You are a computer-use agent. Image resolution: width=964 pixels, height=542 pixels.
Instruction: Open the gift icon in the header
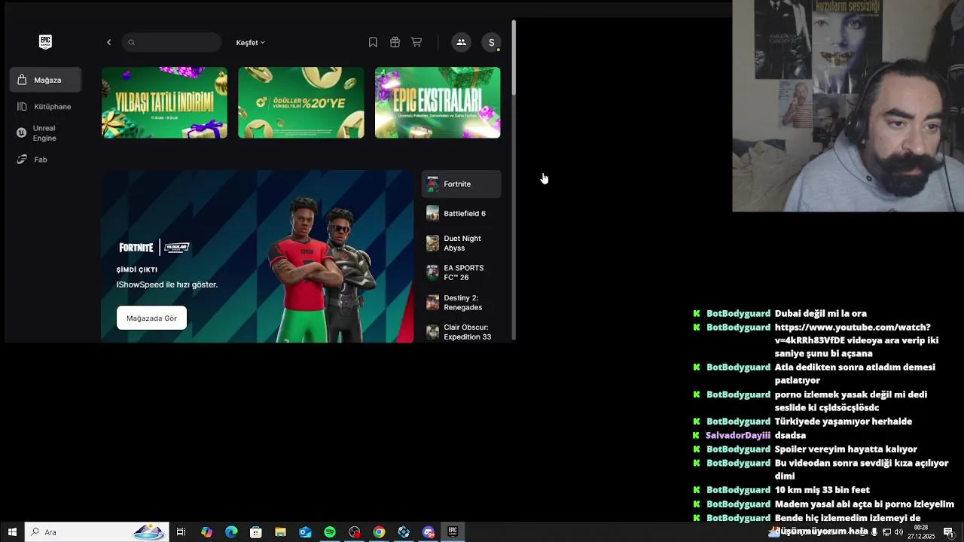click(395, 43)
